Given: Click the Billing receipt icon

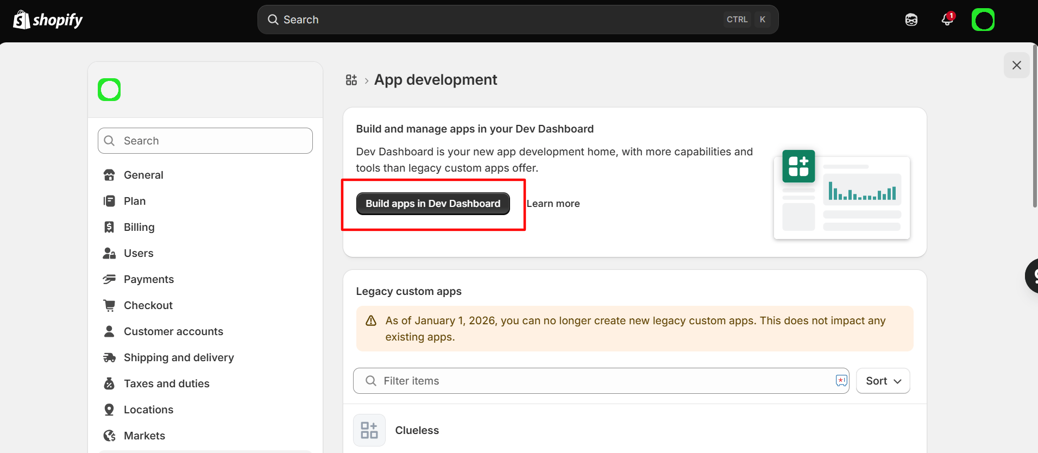Looking at the screenshot, I should pos(109,227).
